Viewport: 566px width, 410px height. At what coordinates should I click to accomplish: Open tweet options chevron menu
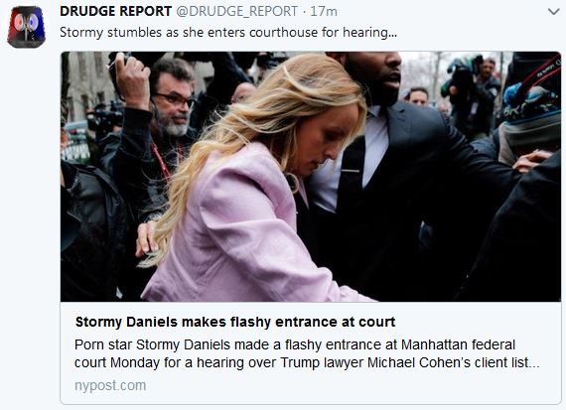tap(553, 12)
